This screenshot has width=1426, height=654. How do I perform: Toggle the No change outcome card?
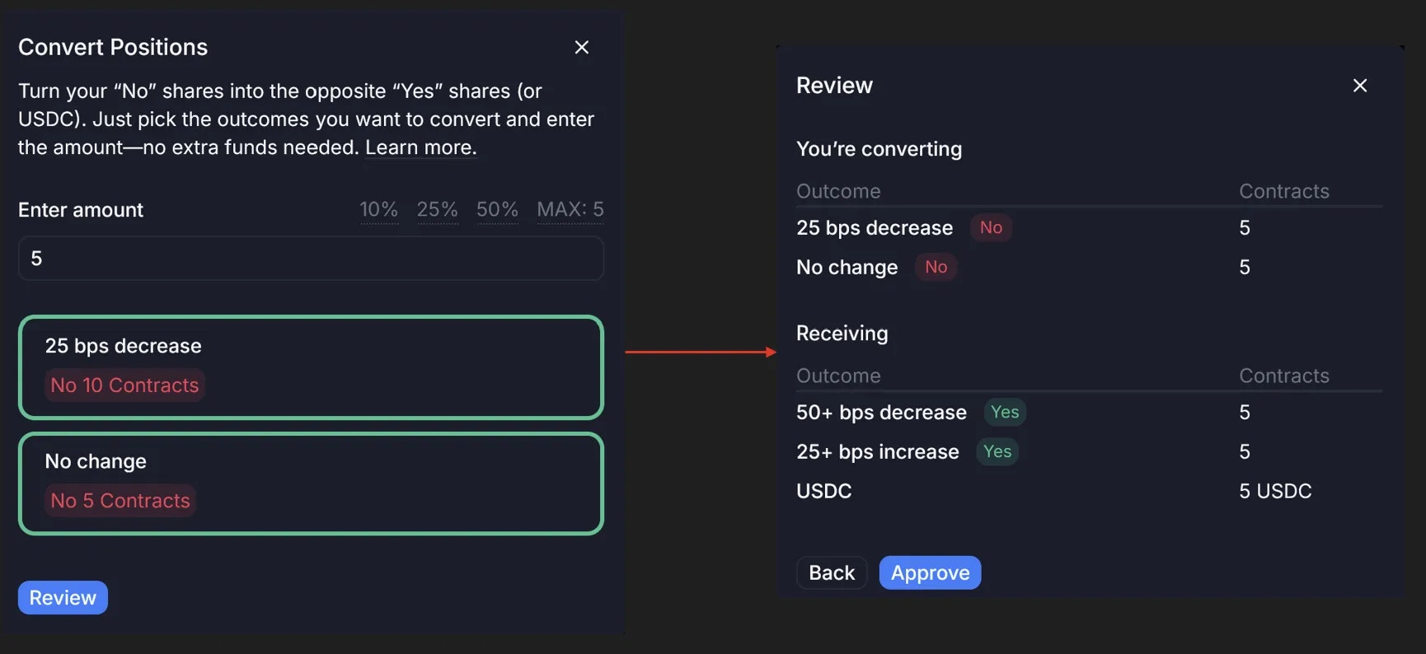(x=311, y=483)
